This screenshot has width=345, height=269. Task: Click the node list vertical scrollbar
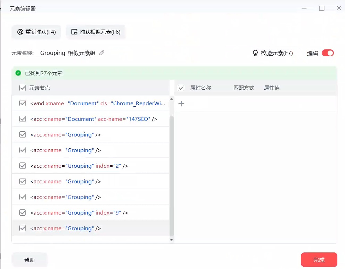pos(172,176)
